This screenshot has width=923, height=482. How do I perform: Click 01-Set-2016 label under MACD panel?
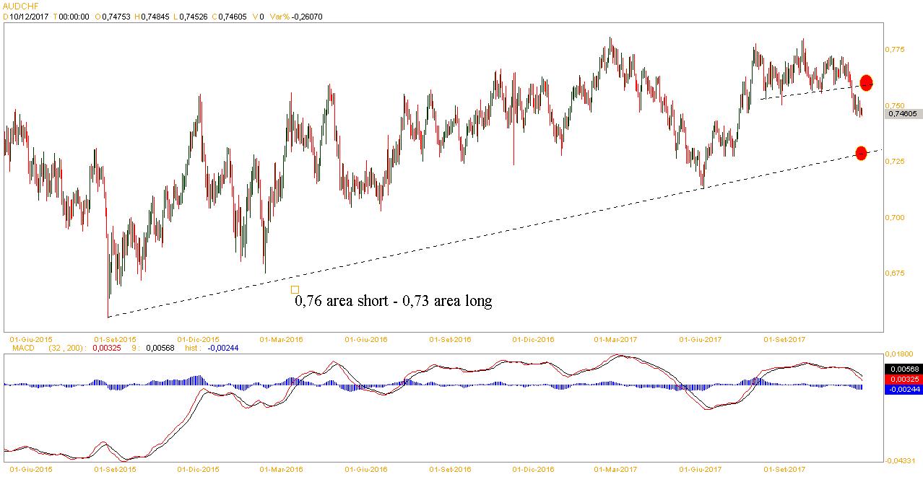(451, 470)
